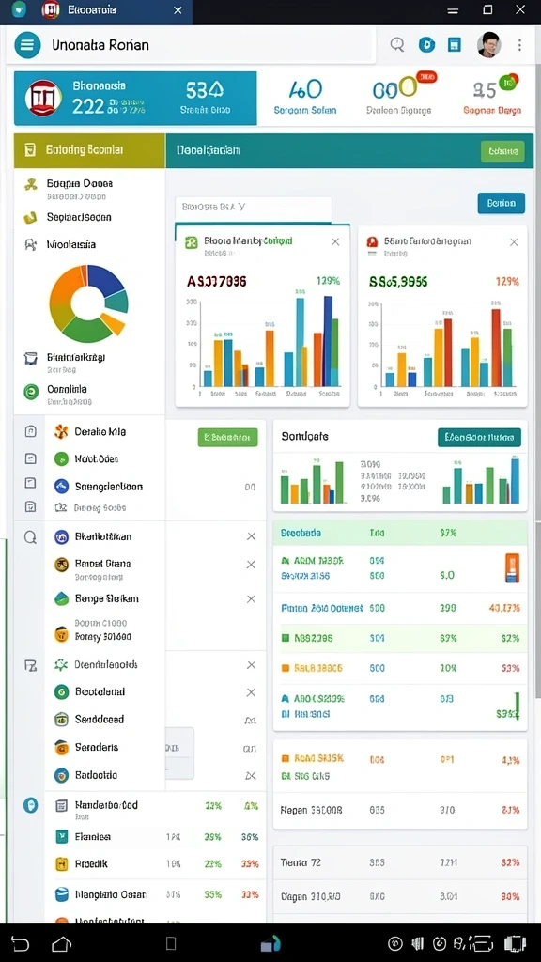The image size is (541, 962).
Task: Tap the Android back button
Action: pyautogui.click(x=21, y=943)
